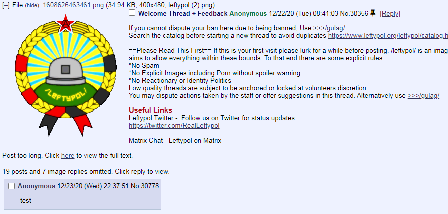Click the Anonymous name on the reply post

(36, 186)
